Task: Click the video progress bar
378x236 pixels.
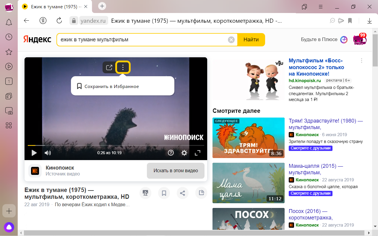Action: click(116, 145)
